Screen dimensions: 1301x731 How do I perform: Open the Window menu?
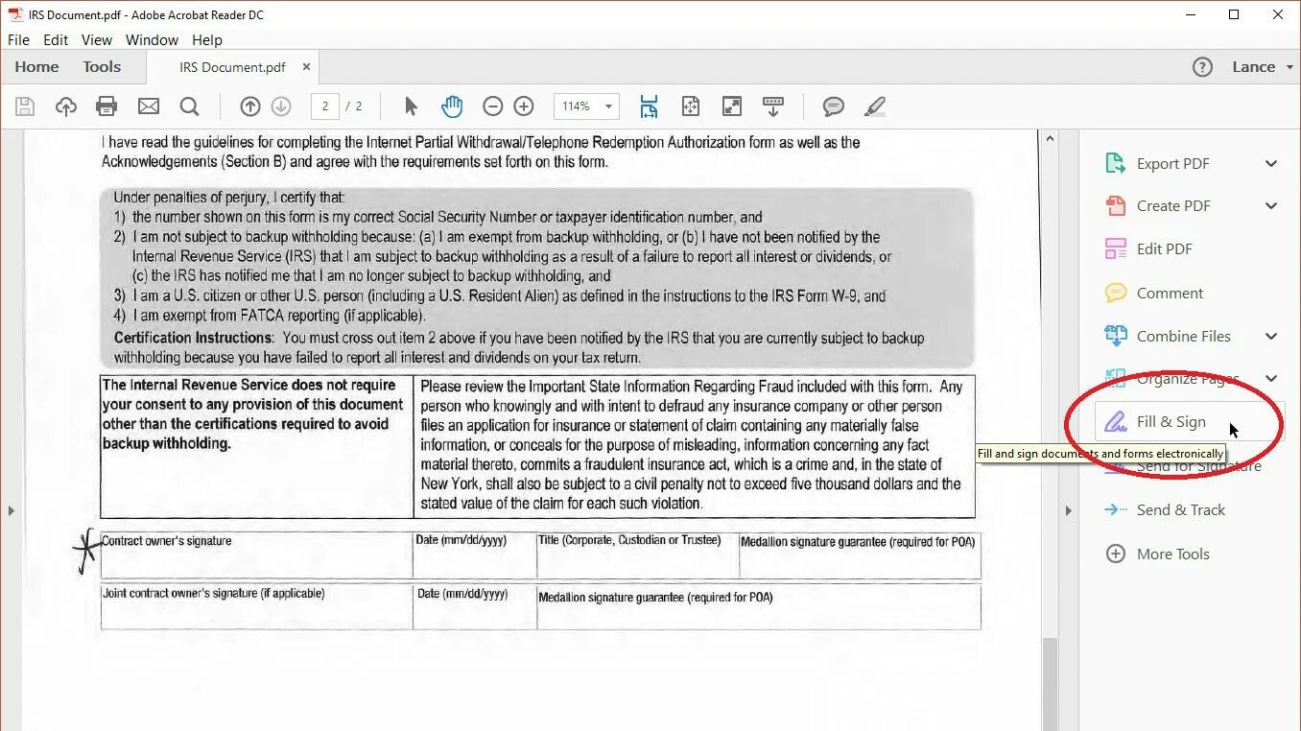coord(152,40)
